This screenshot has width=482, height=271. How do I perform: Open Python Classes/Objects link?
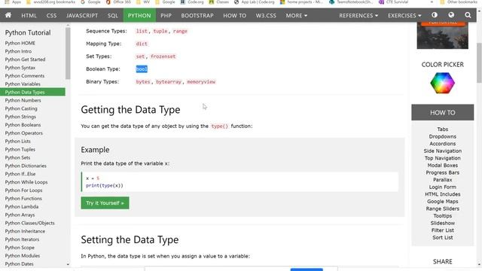tap(29, 223)
